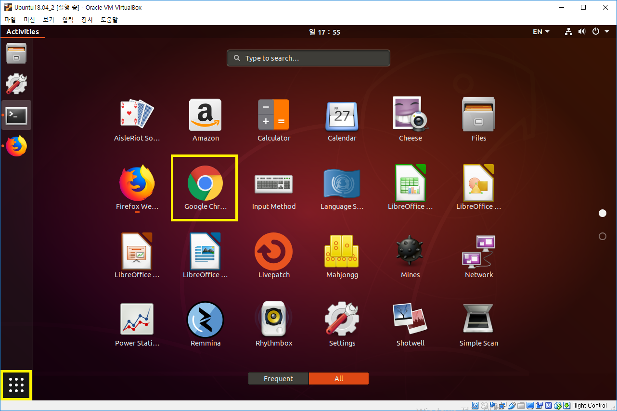617x411 pixels.
Task: Open the EN input source dropdown
Action: click(541, 32)
